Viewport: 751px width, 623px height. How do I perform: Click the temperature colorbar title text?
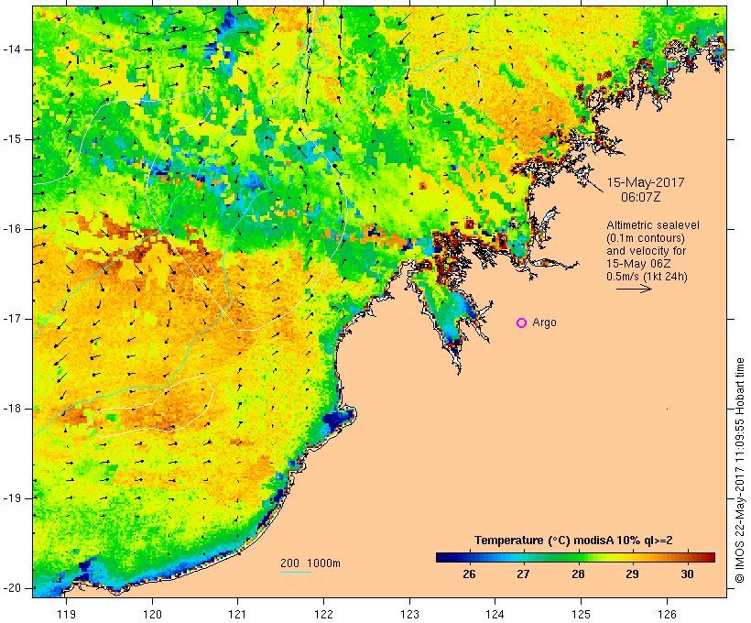pyautogui.click(x=573, y=541)
